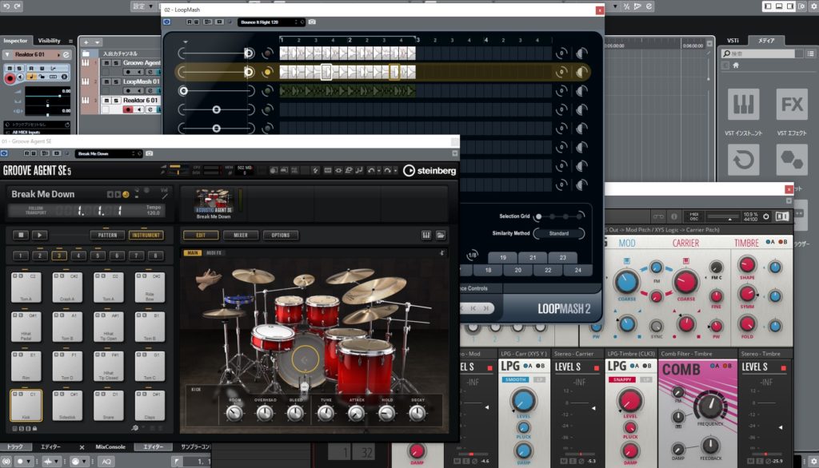The height and width of the screenshot is (468, 819).
Task: Go to Media browser home icon
Action: 736,65
